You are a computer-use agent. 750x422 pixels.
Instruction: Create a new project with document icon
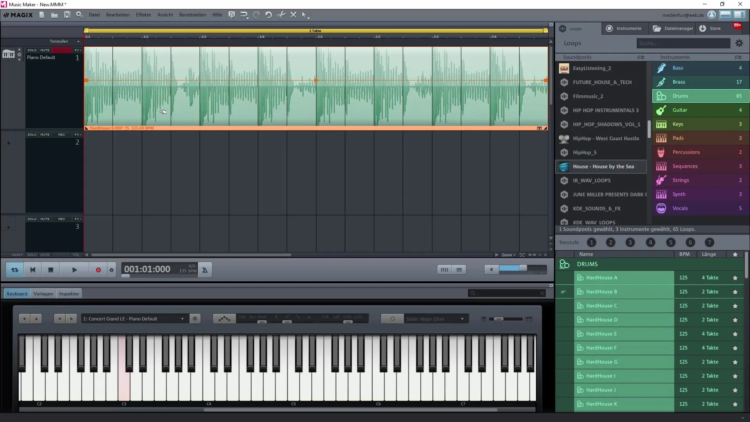point(42,15)
